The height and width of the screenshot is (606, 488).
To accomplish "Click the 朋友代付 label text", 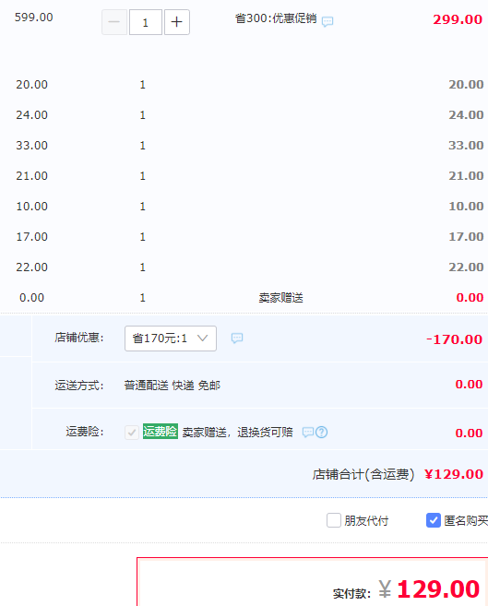I will coord(366,520).
